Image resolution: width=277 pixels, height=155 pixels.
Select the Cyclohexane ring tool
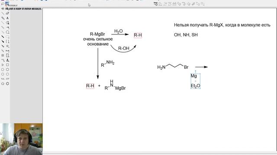[x=7, y=69]
